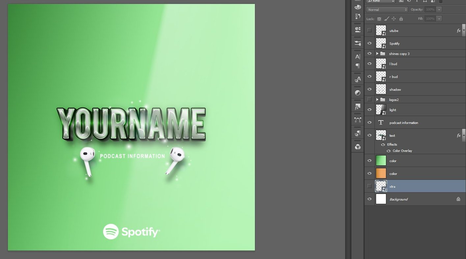Open the Swatches palette panel icon
466x259 pixels.
click(x=358, y=7)
